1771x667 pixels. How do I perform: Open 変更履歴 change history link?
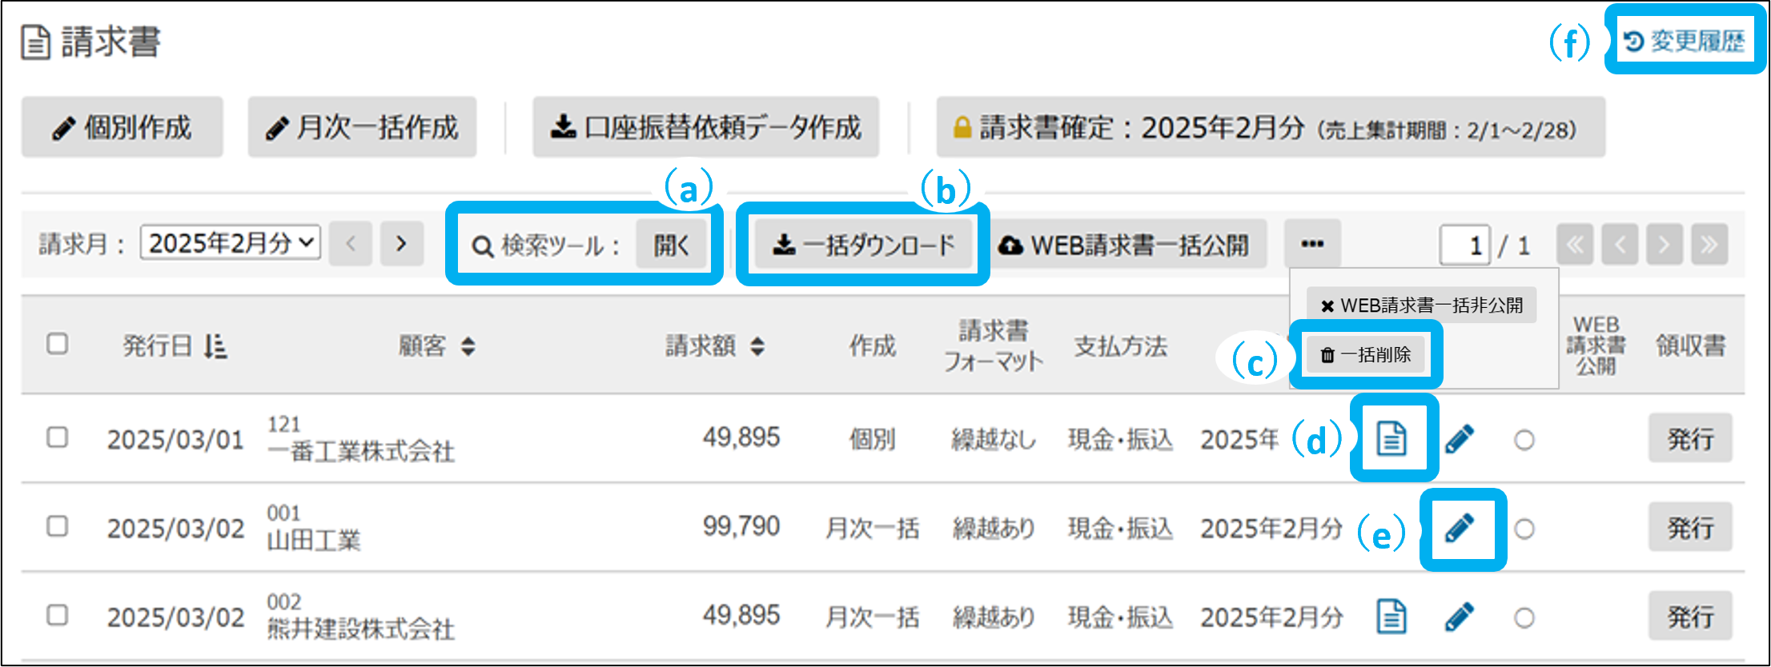[x=1685, y=41]
